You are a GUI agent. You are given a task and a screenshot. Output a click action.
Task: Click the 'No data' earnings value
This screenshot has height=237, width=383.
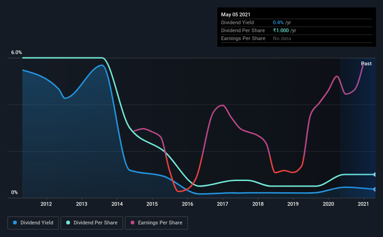(x=282, y=38)
